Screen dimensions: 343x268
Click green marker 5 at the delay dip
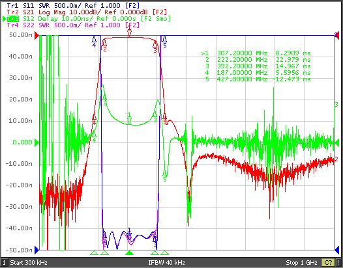pos(165,176)
